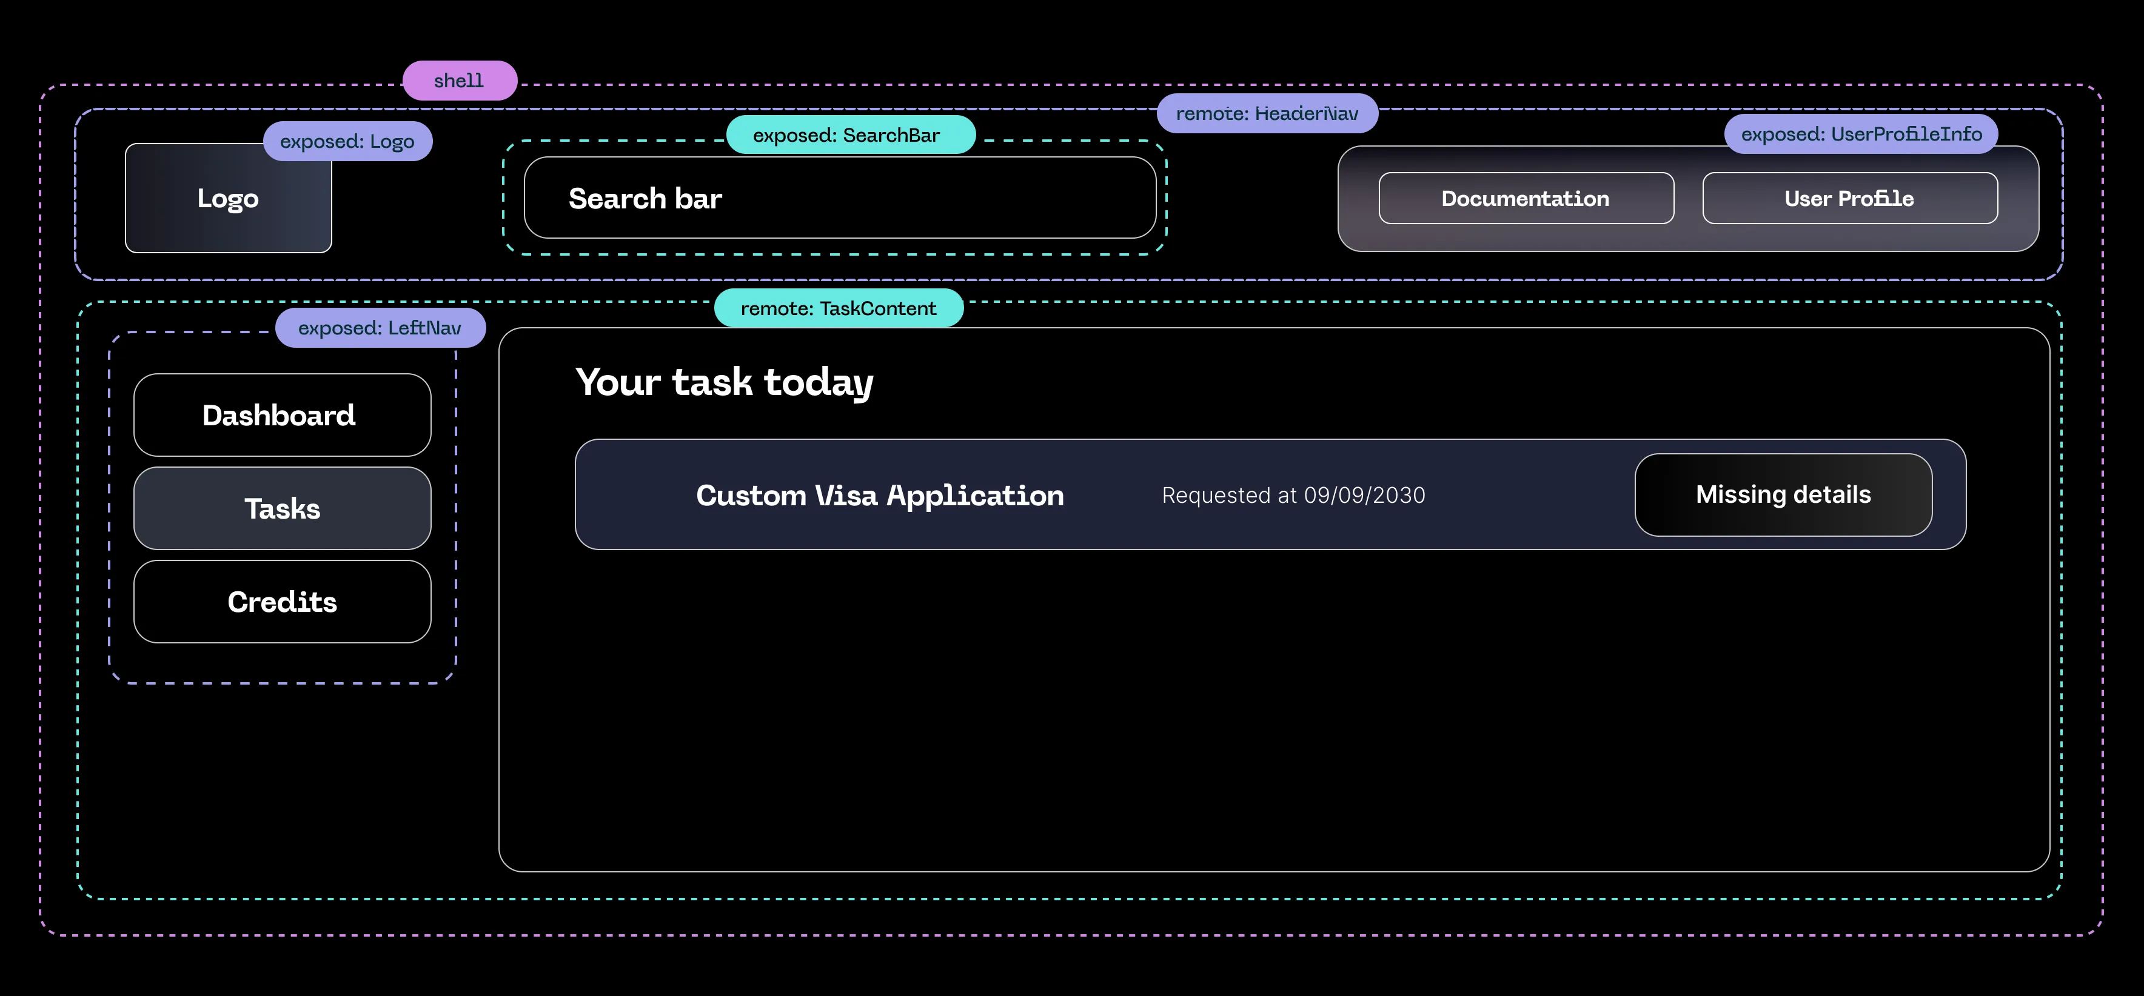Click the remote: TaskContent label
The height and width of the screenshot is (996, 2144).
pyautogui.click(x=837, y=308)
